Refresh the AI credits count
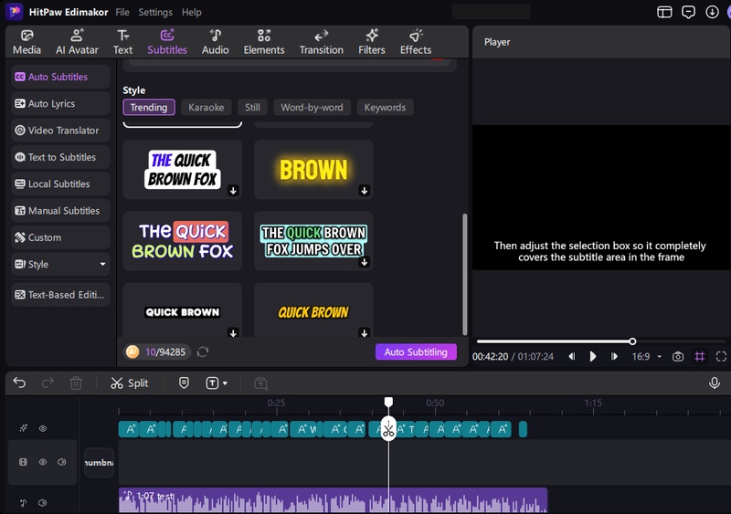 click(x=202, y=351)
